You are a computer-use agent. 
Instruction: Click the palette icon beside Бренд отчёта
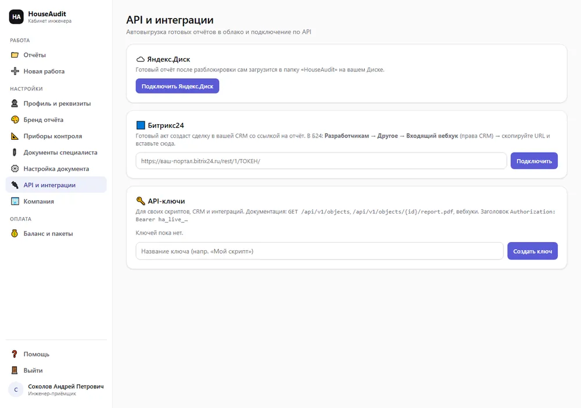pos(15,120)
